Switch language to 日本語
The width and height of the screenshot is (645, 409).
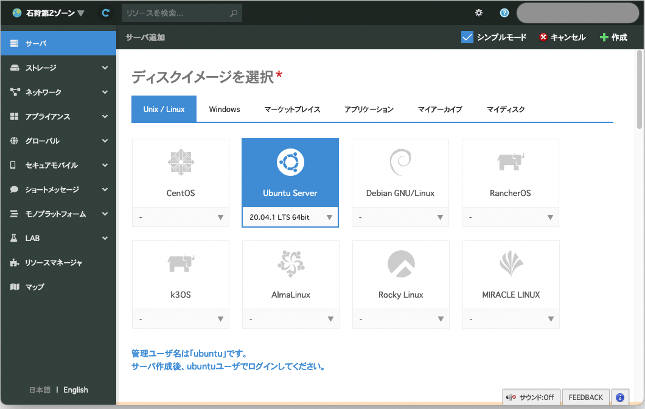(40, 390)
